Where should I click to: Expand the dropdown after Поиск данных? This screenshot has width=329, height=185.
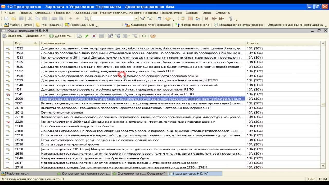(x=97, y=26)
